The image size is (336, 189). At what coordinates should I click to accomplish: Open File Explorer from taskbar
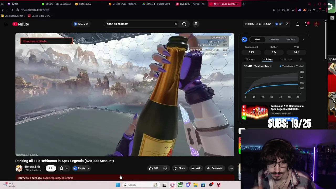[x=195, y=185]
